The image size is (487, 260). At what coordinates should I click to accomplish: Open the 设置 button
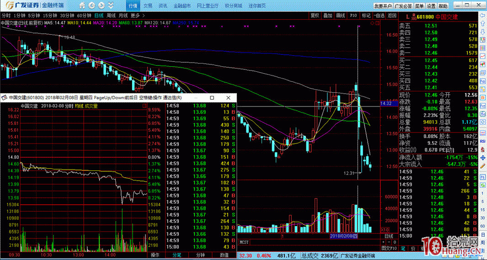point(431,6)
